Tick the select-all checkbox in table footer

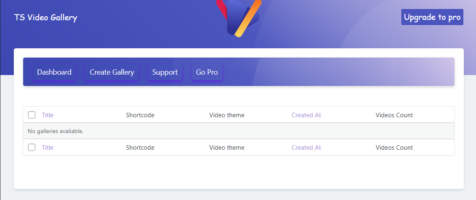[32, 147]
